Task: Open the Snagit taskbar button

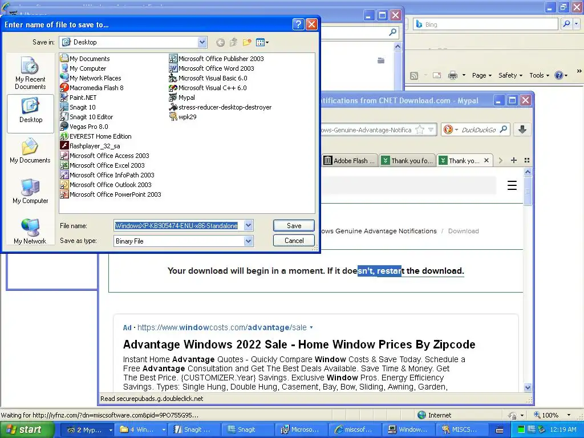Action: pos(248,430)
